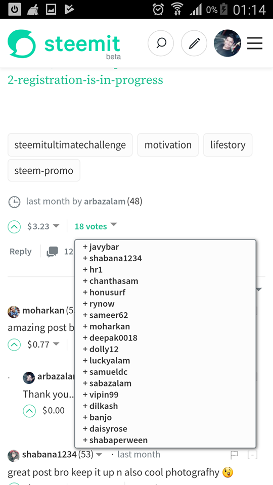The image size is (273, 485).
Task: Tap the pencil compose post icon
Action: click(194, 43)
